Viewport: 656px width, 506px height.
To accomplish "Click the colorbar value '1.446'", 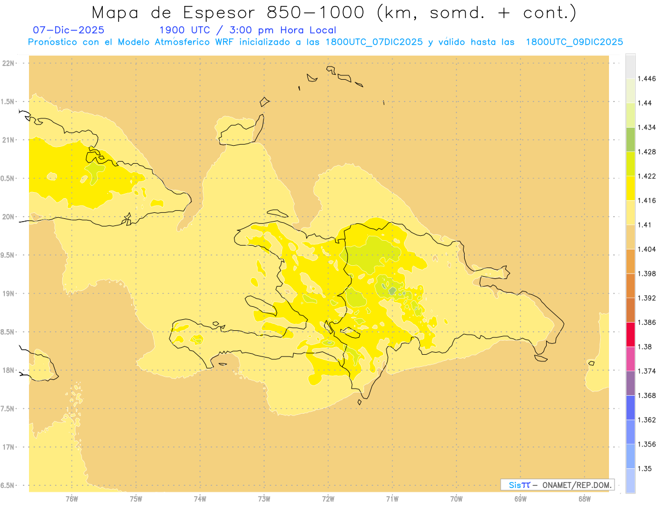I will click(646, 79).
